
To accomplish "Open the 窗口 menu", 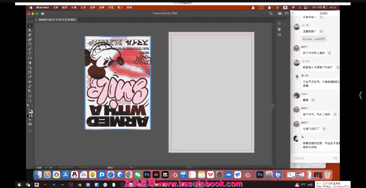I will click(x=120, y=7).
